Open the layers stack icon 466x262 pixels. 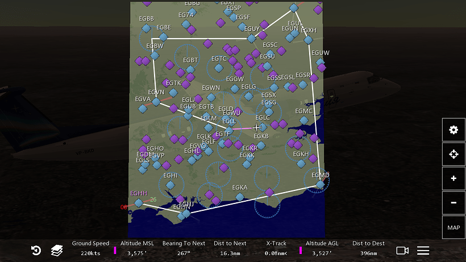[x=57, y=251]
